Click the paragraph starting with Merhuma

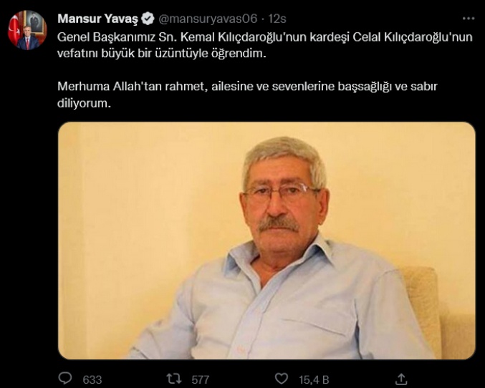[x=247, y=94]
